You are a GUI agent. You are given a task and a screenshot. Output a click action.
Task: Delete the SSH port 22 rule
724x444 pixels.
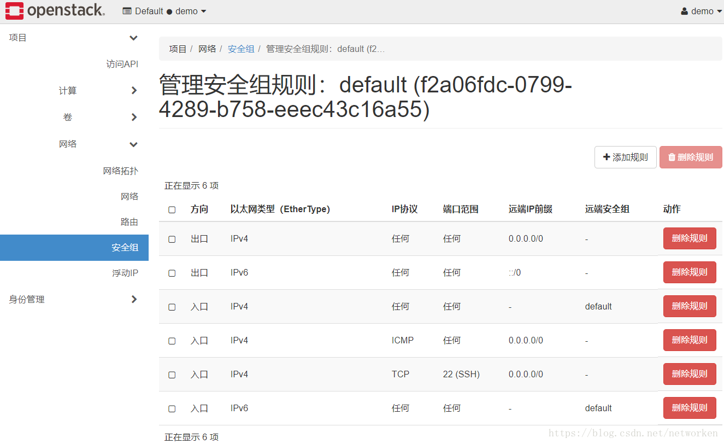click(689, 374)
